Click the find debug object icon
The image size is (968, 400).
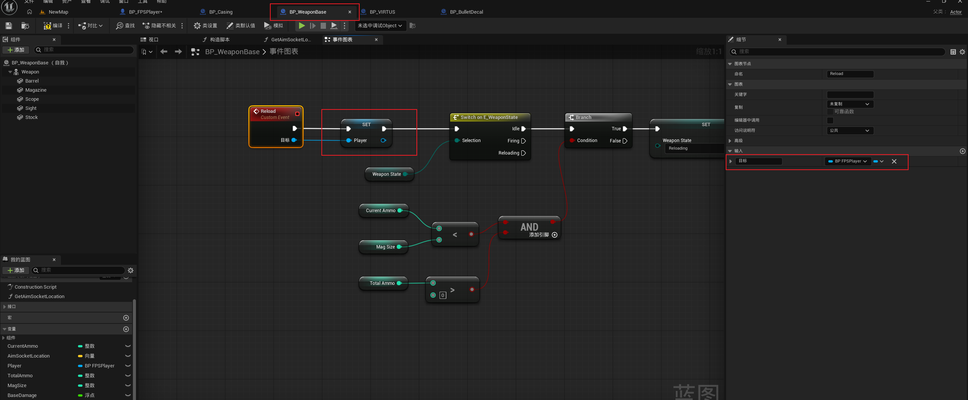pyautogui.click(x=413, y=26)
